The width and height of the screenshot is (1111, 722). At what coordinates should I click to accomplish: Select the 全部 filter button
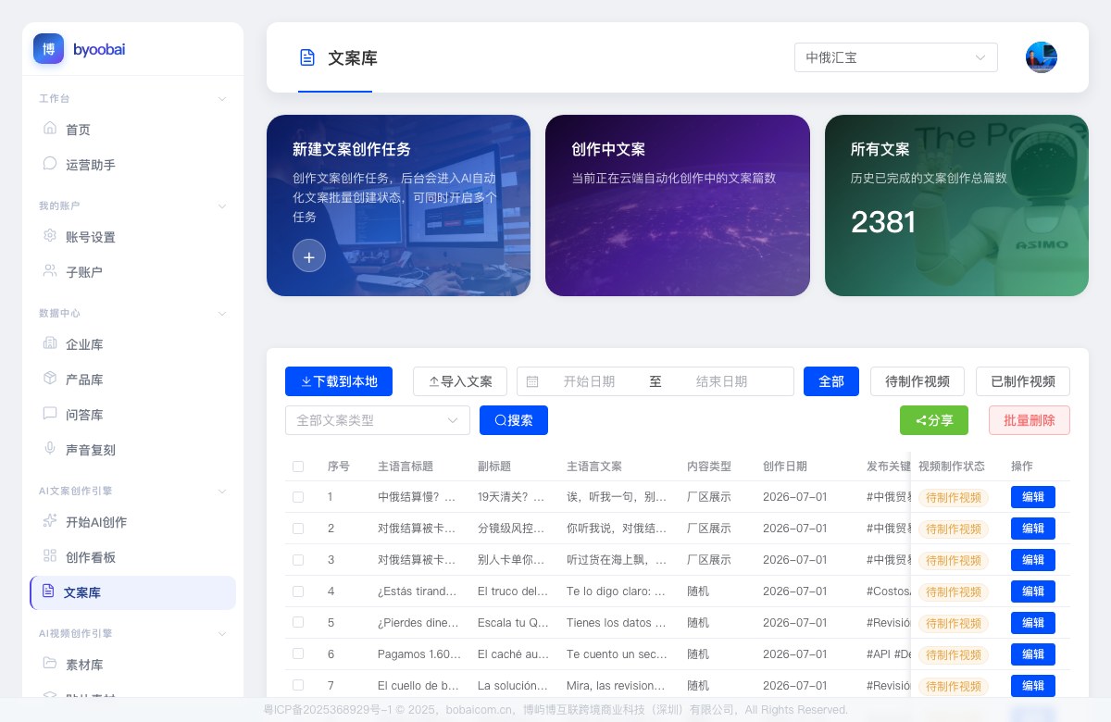coord(831,381)
